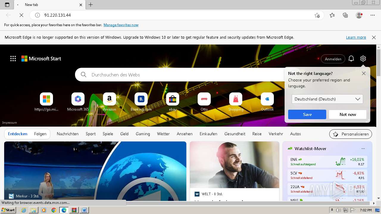Open the Microsoft apps grid launcher
Screen dimensions: 381x214
(x=13, y=59)
